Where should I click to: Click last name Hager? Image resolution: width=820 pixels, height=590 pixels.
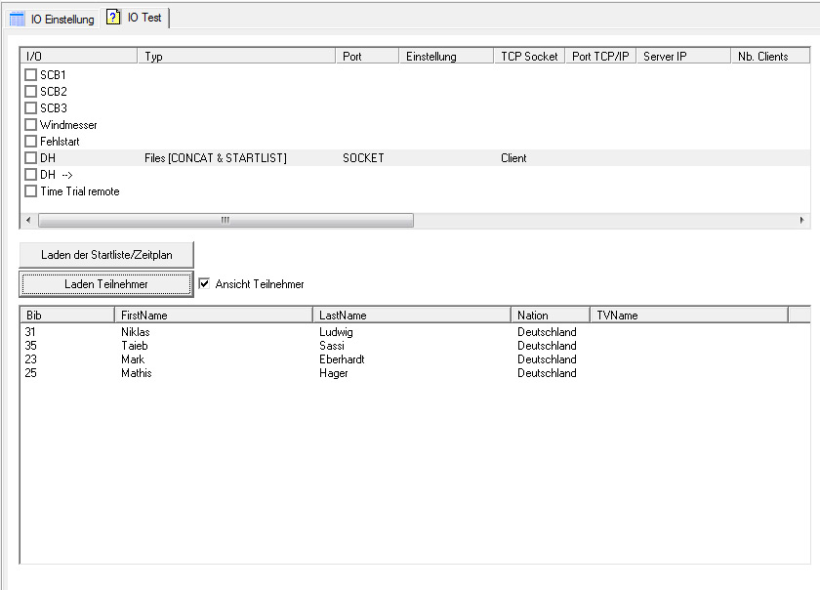tap(334, 373)
